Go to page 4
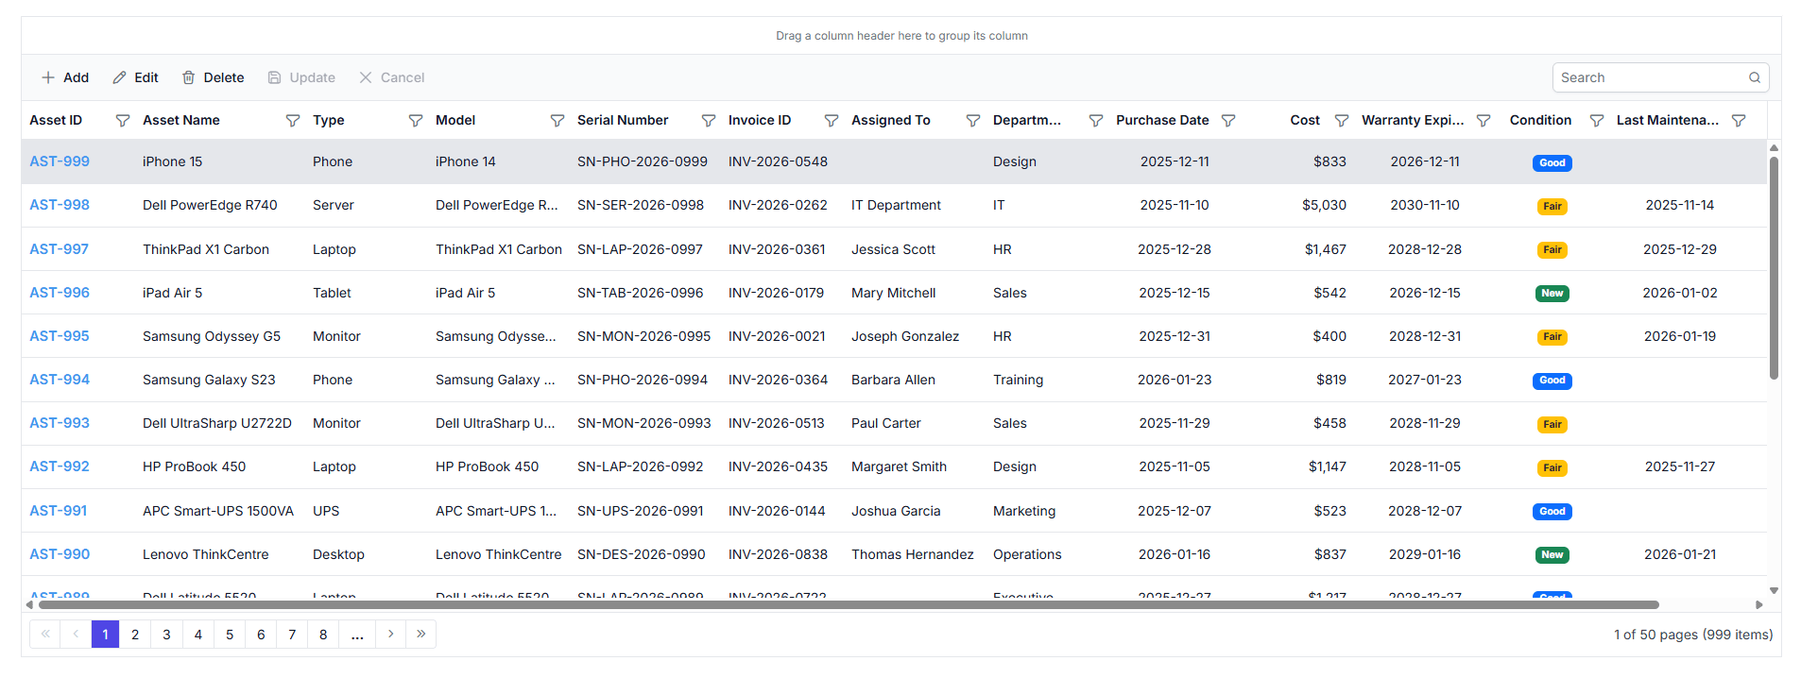 [198, 635]
